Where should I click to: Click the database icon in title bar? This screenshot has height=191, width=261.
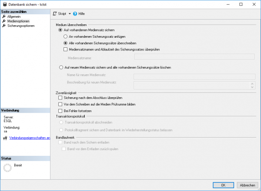4,4
